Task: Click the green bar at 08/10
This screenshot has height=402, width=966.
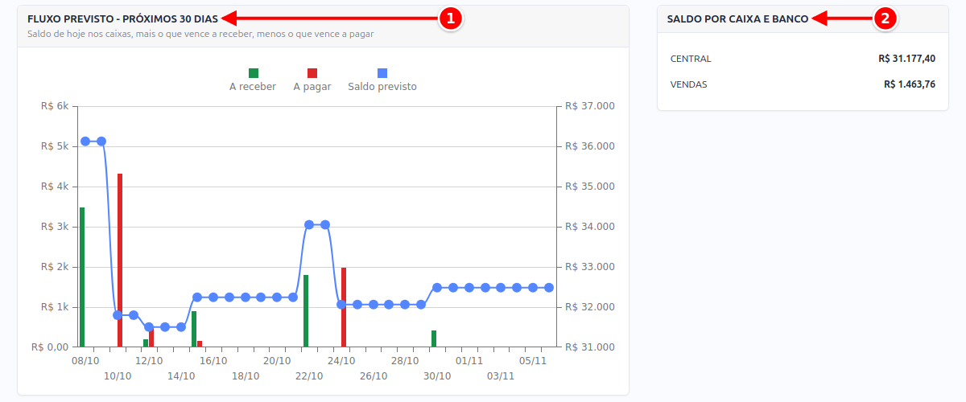Action: coord(82,277)
